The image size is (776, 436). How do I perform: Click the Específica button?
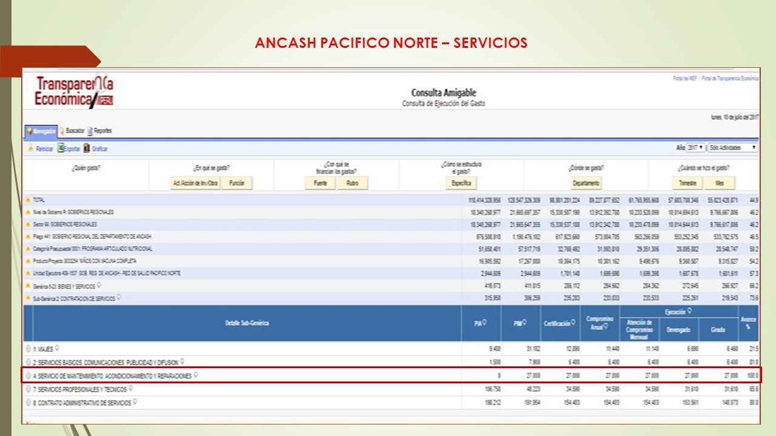click(x=461, y=183)
